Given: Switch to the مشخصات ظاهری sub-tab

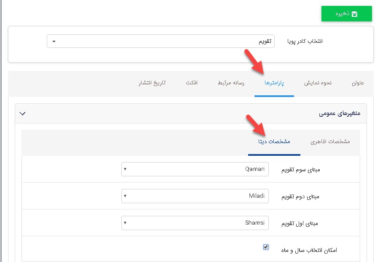Looking at the screenshot, I should (330, 141).
